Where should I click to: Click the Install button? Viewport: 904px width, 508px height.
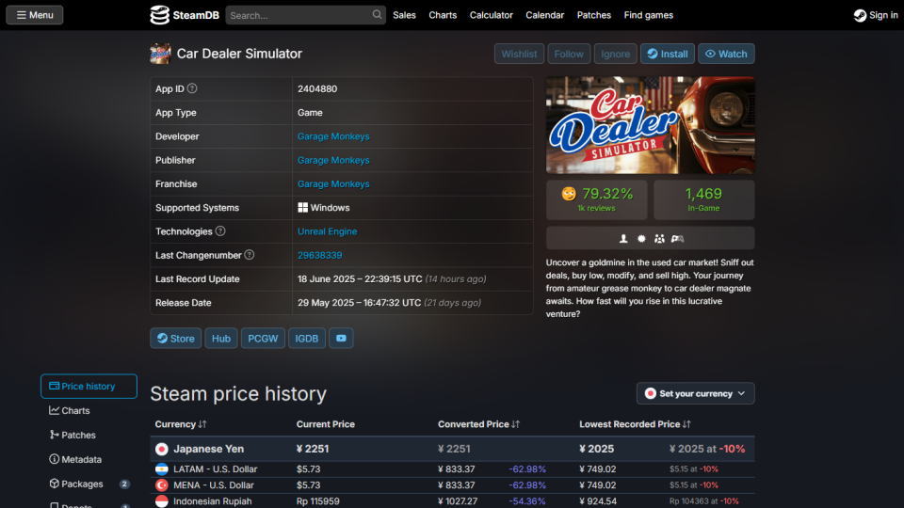tap(667, 54)
